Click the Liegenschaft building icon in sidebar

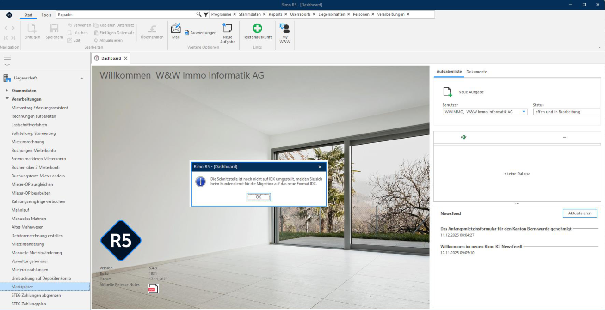[7, 78]
